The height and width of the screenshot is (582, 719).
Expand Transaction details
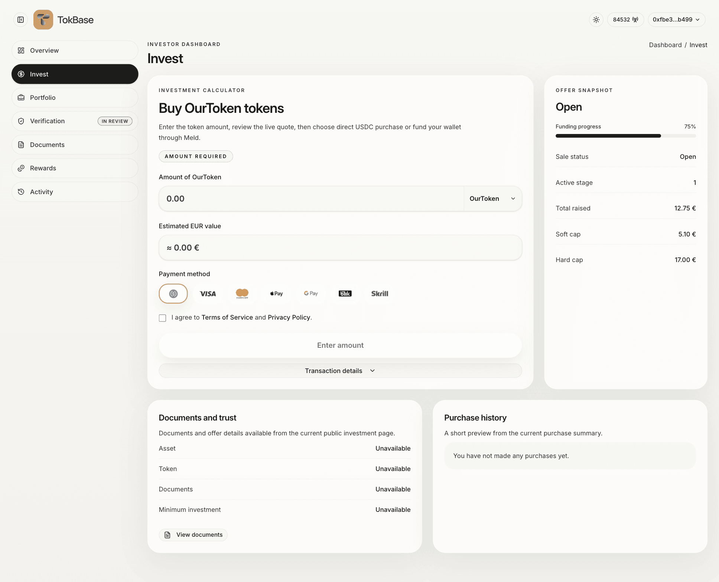click(340, 371)
